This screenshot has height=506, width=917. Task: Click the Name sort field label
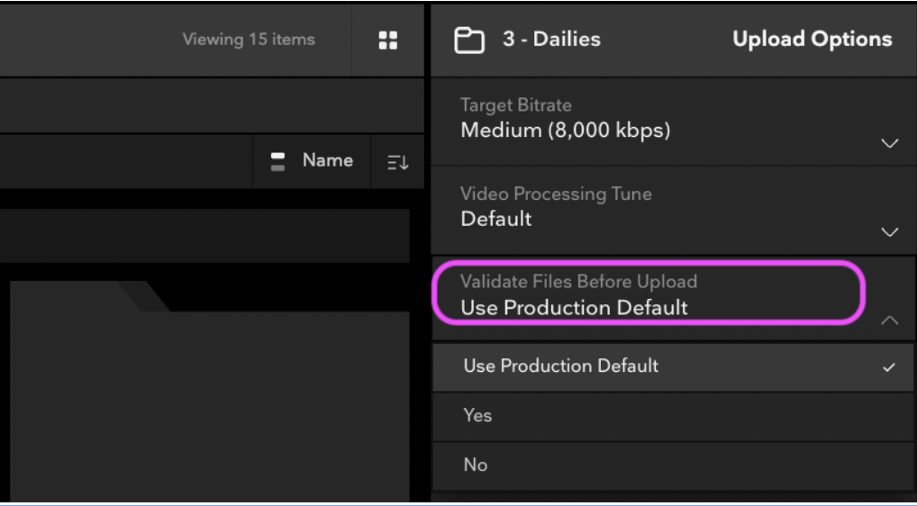click(x=327, y=161)
